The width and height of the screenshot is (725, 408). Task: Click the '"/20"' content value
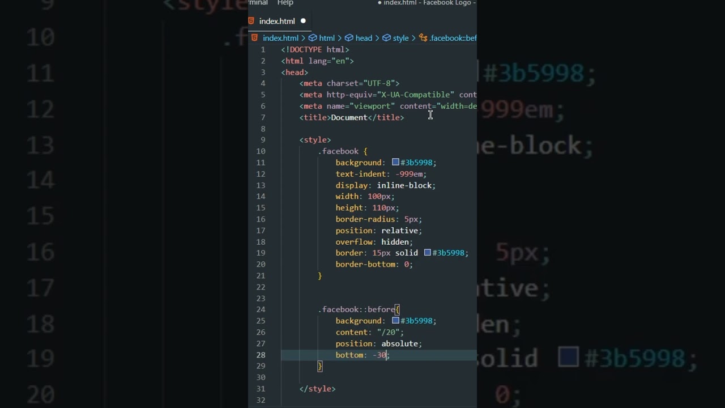(388, 332)
